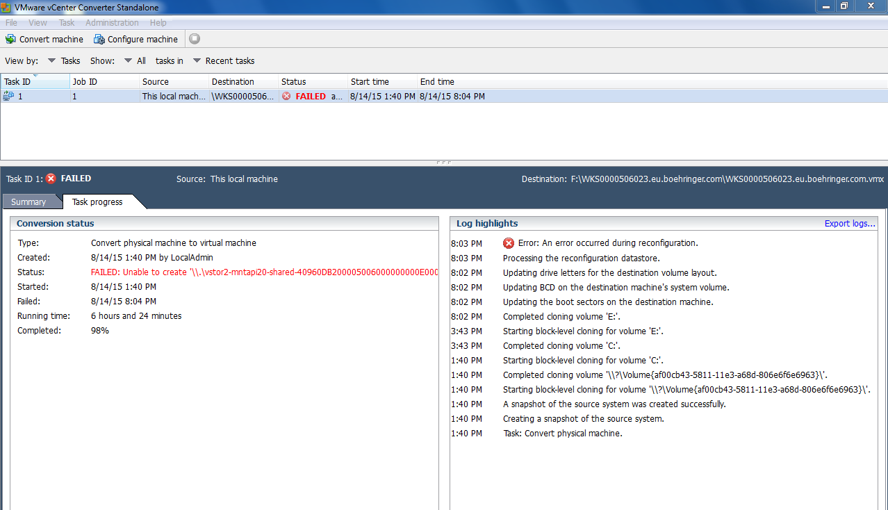Click '6 hours and 24 minutes' running time

[136, 316]
